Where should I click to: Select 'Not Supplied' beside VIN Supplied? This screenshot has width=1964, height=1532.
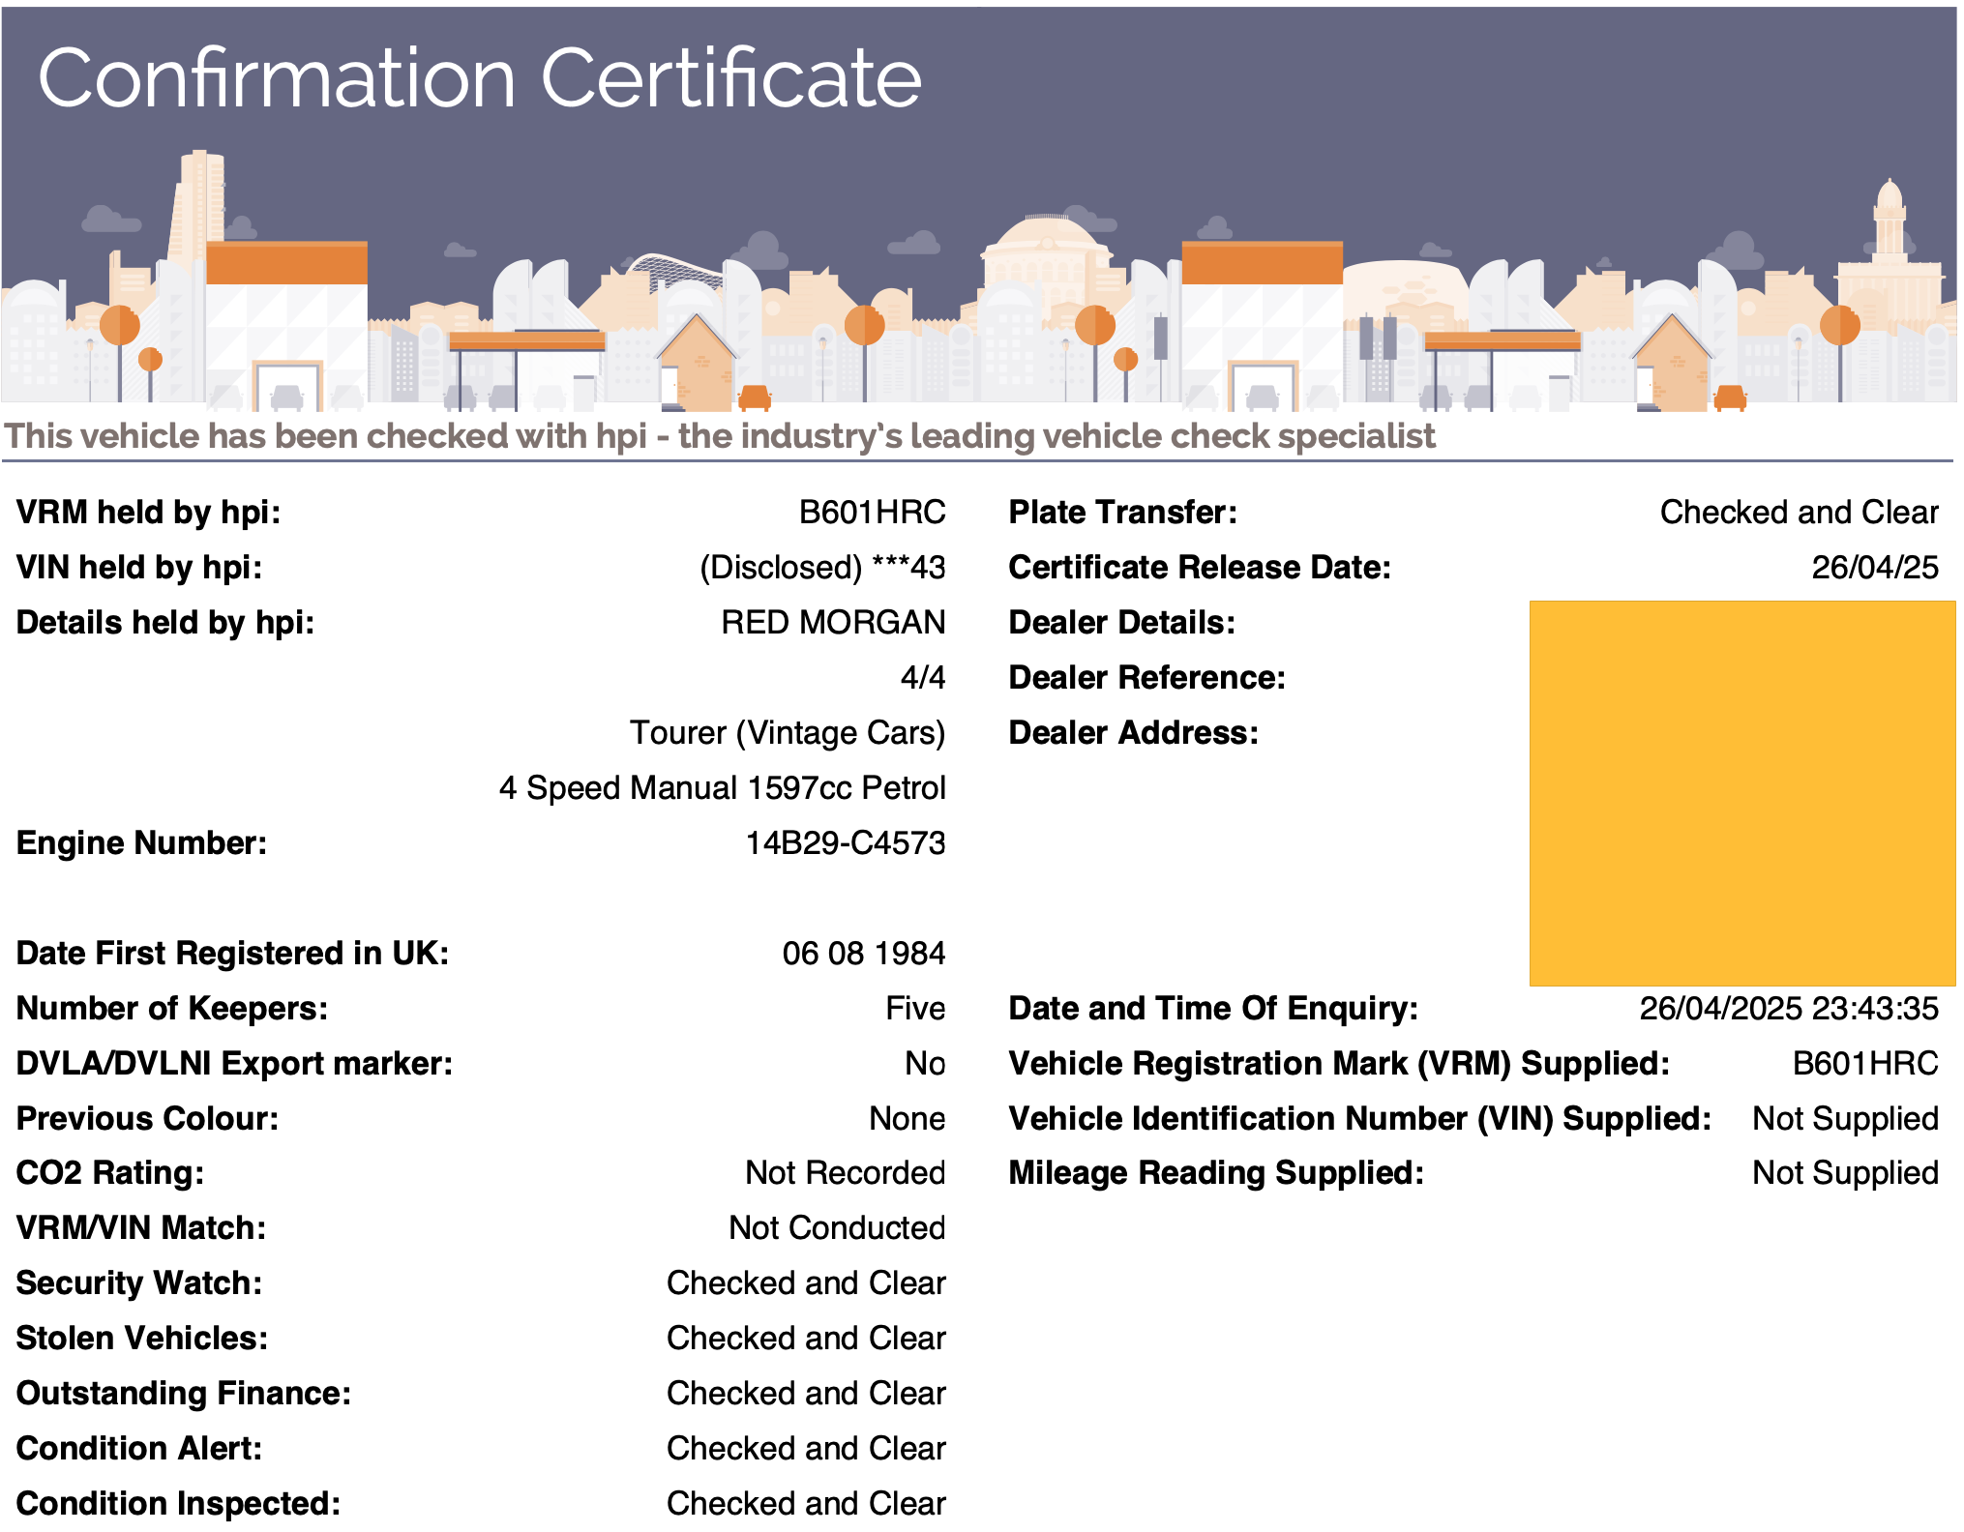tap(1845, 1118)
